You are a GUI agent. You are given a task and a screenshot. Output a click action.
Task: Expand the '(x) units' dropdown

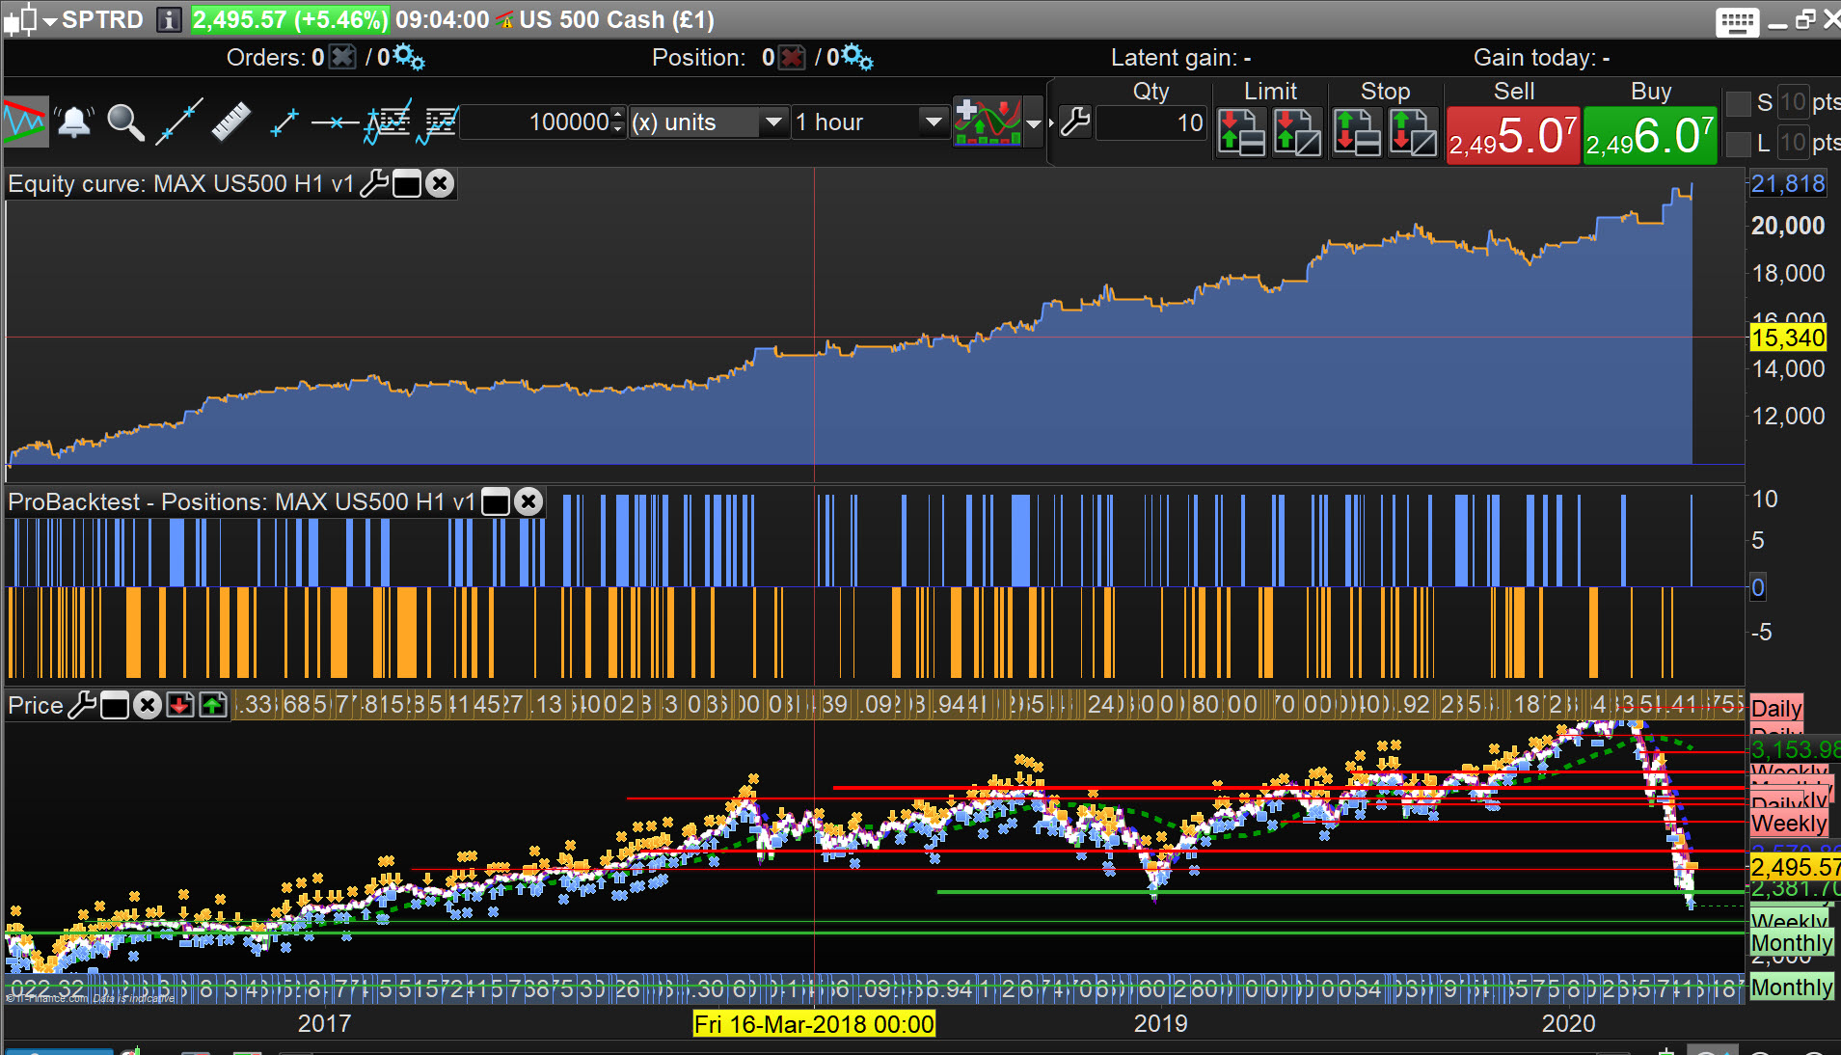pos(772,122)
